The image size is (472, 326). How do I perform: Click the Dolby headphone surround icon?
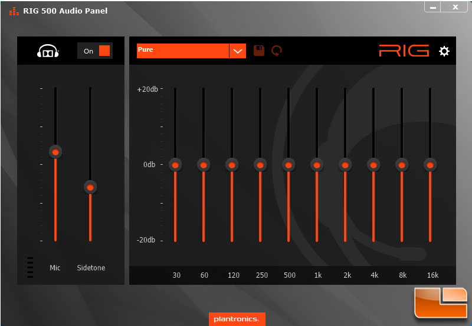[x=48, y=51]
